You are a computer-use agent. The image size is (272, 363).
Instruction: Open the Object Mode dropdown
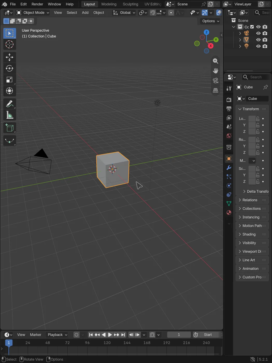tap(33, 13)
